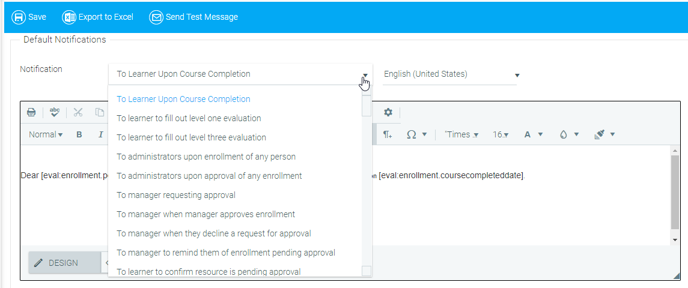Image resolution: width=688 pixels, height=288 pixels.
Task: Click the Cut scissors icon
Action: (78, 112)
